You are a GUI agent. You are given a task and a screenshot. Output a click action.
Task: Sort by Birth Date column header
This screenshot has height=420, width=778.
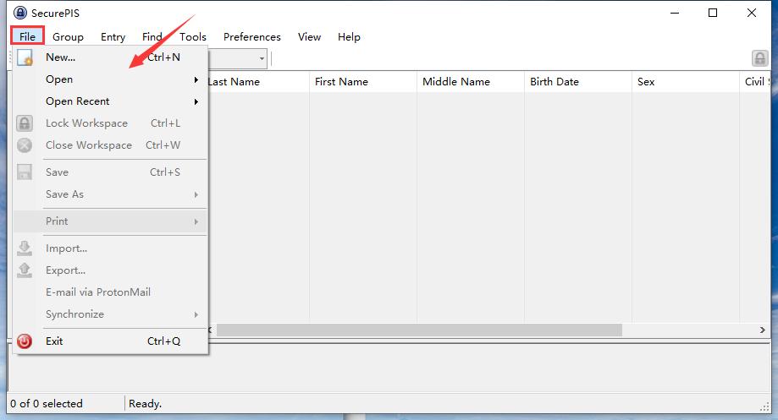555,82
